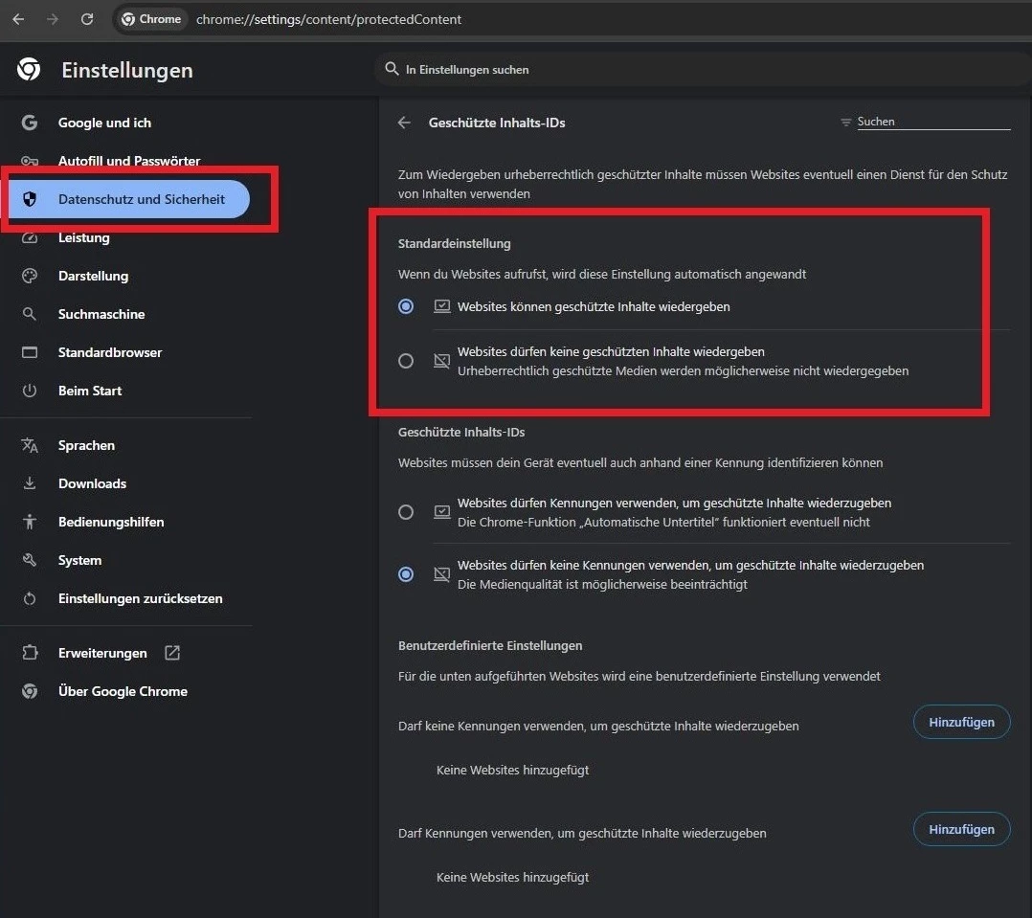Click the Suchen filter field
Screen dimensions: 1032x918
[x=933, y=122]
